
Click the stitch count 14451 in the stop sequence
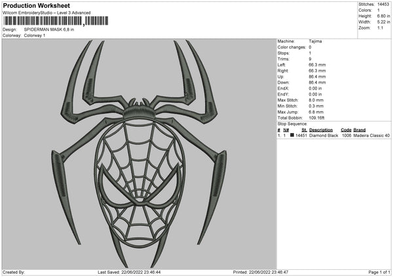[301, 135]
